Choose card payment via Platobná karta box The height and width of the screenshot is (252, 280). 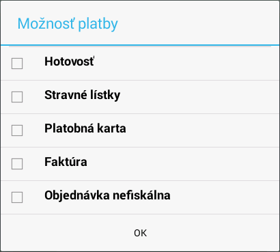click(x=17, y=130)
